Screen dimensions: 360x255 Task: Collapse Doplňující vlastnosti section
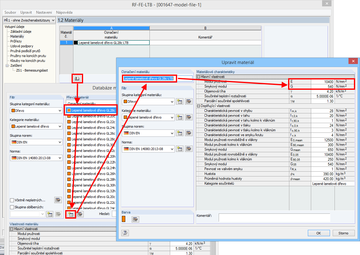coord(199,106)
